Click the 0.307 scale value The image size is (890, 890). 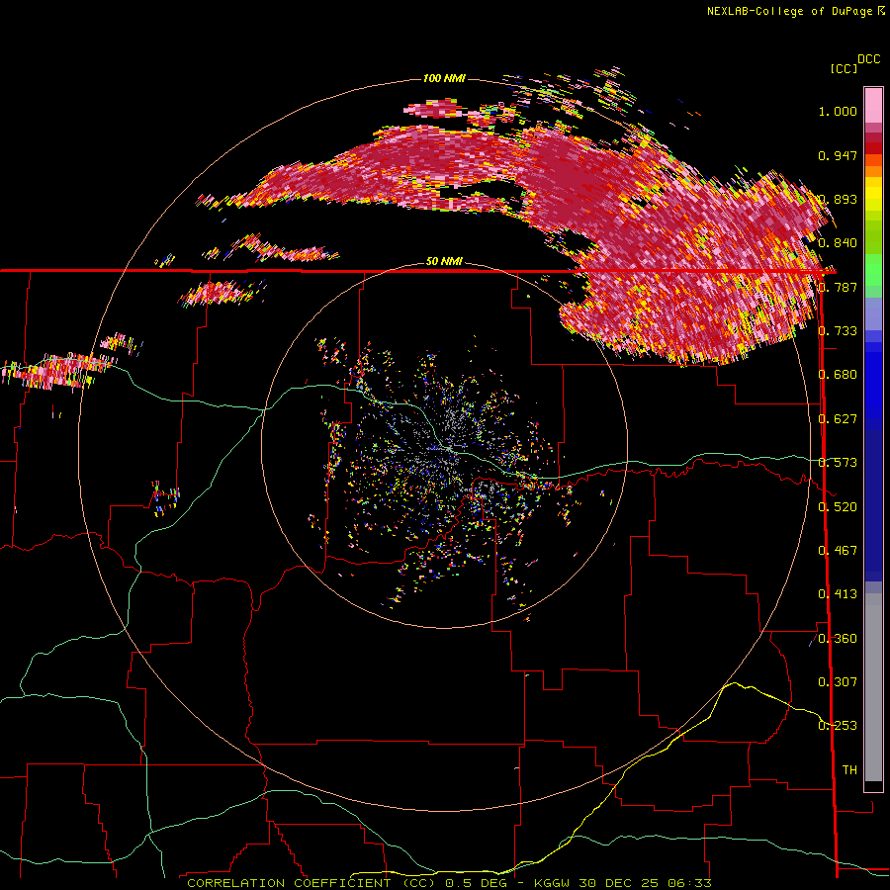pyautogui.click(x=838, y=682)
